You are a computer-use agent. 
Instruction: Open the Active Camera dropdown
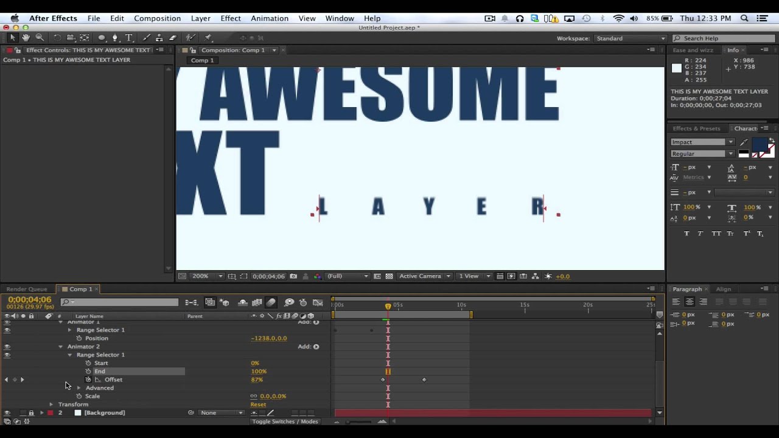[424, 276]
